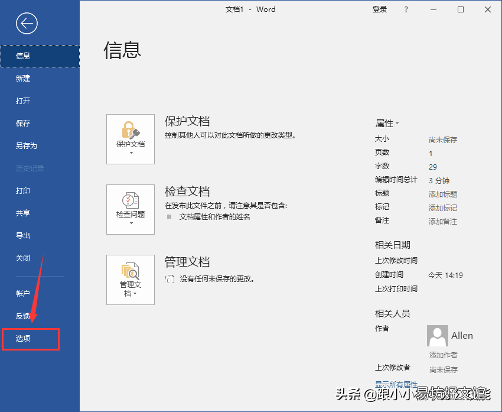Click the 检查文档 heading text
Screen dimensions: 502x412
[187, 192]
